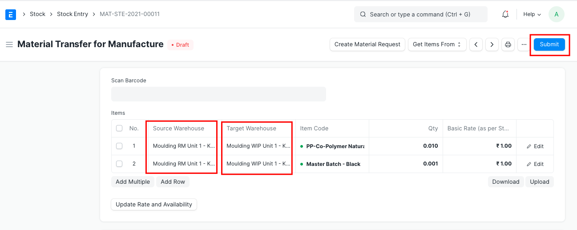
Task: Click the print icon
Action: point(508,44)
